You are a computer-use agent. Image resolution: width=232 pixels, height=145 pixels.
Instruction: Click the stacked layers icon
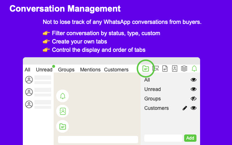tap(184, 68)
